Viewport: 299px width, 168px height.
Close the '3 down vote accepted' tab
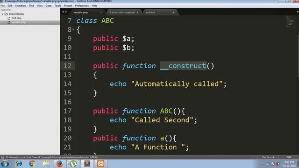point(137,13)
